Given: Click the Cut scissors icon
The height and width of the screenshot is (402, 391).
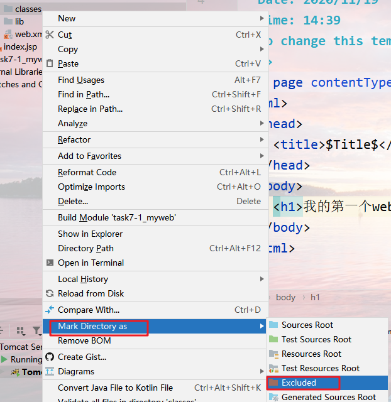Looking at the screenshot, I should coord(50,35).
